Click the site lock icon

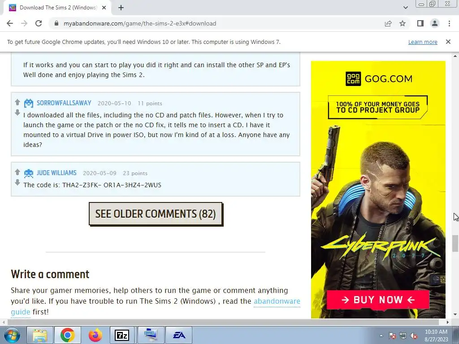(x=56, y=23)
